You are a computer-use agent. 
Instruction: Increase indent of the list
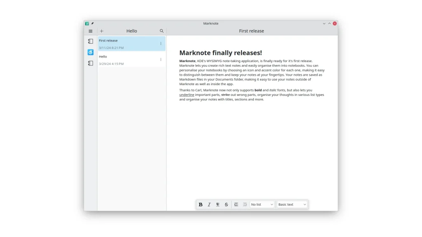(236, 204)
